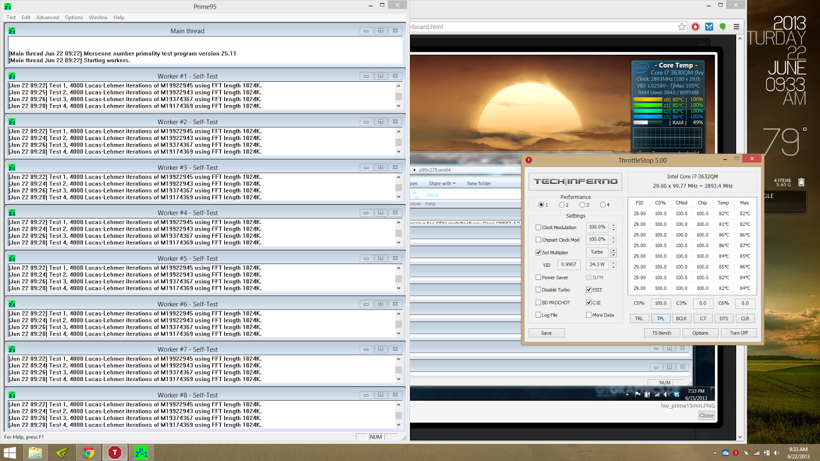Click the VID value field 0.9907

pos(569,264)
